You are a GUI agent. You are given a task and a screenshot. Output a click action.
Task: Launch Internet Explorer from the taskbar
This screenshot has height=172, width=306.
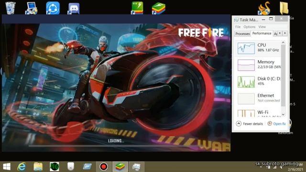pyautogui.click(x=22, y=167)
